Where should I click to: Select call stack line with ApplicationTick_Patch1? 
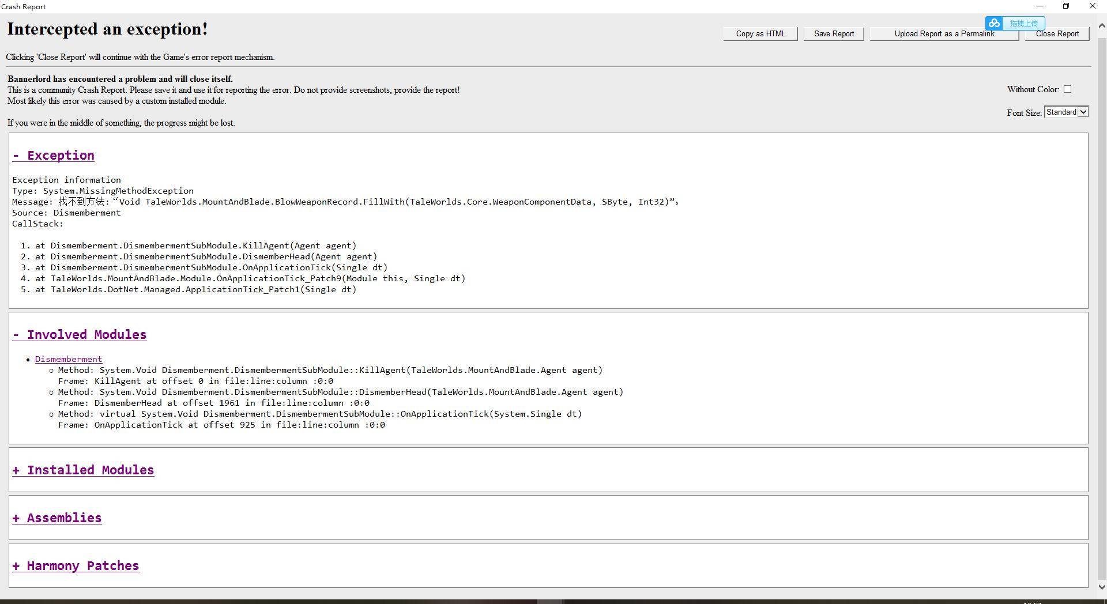coord(196,289)
